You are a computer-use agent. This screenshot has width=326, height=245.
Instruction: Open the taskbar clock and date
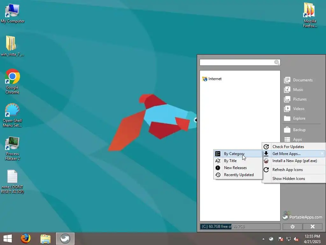312,239
